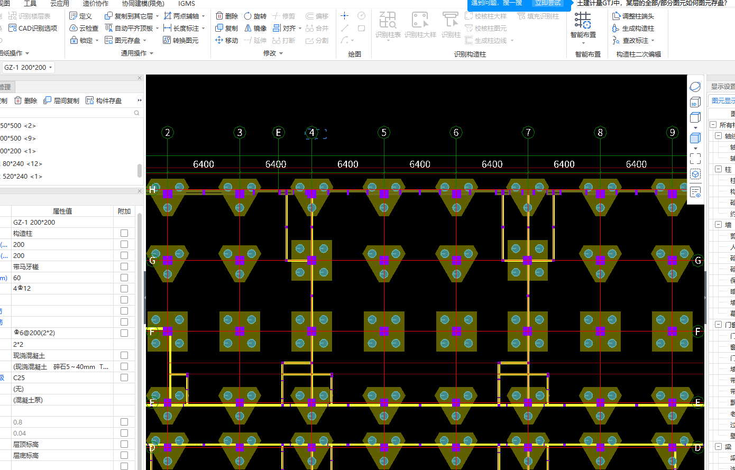The height and width of the screenshot is (470, 735).
Task: Open the 工具 menu
Action: pos(30,3)
